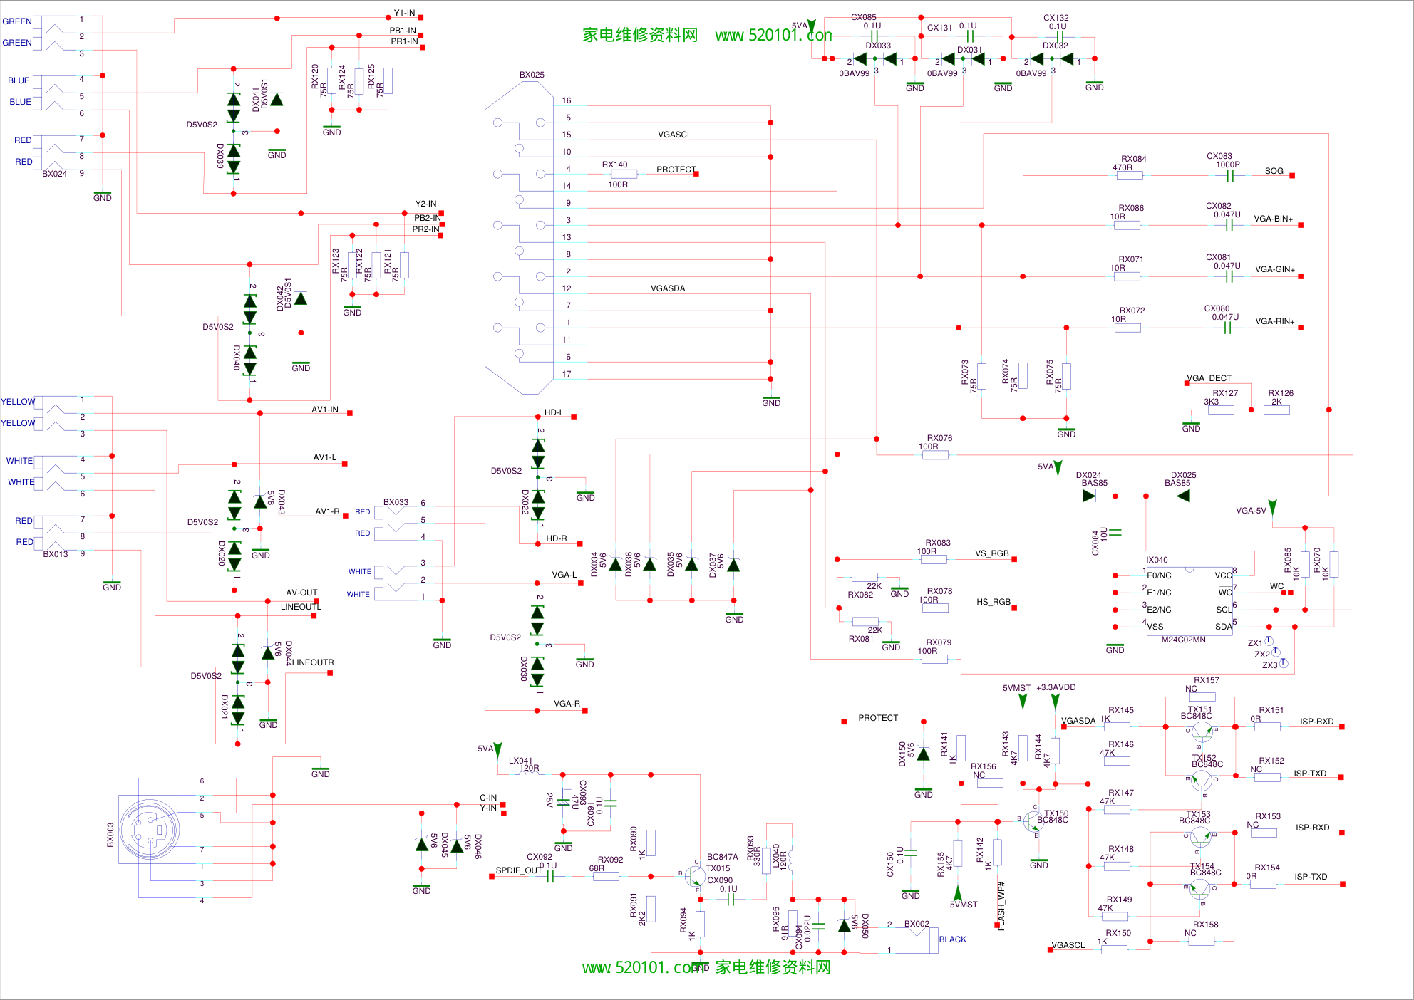Click the BX013 connector reference label
The height and width of the screenshot is (1000, 1414).
56,554
